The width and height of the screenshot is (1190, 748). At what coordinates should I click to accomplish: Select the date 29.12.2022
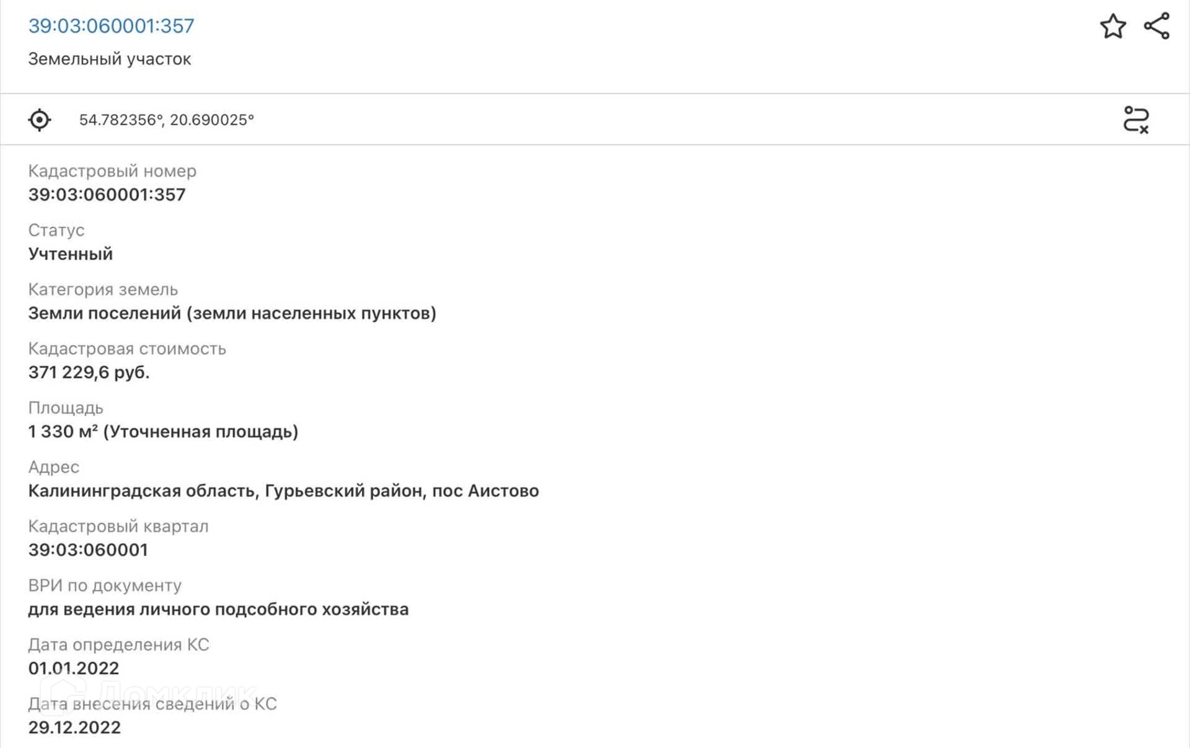[74, 728]
